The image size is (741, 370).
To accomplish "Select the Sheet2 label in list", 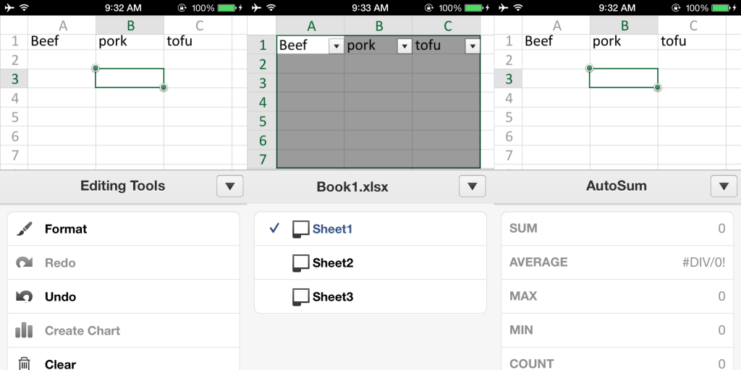I will (x=333, y=263).
